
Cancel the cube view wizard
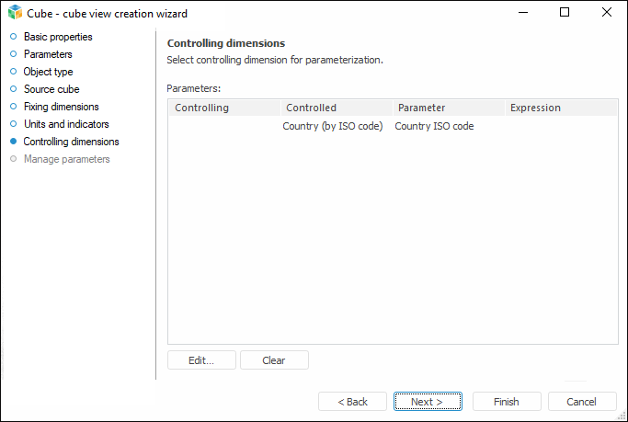click(582, 402)
